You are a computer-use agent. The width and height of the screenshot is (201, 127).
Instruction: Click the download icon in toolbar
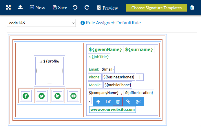pyautogui.click(x=20, y=7)
